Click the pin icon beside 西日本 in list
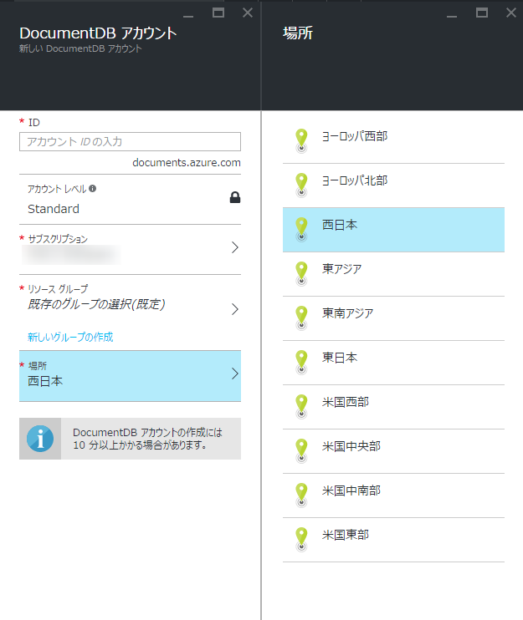This screenshot has height=620, width=523. click(301, 229)
